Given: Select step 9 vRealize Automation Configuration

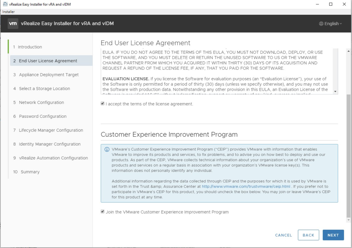Looking at the screenshot, I should pyautogui.click(x=50, y=158).
